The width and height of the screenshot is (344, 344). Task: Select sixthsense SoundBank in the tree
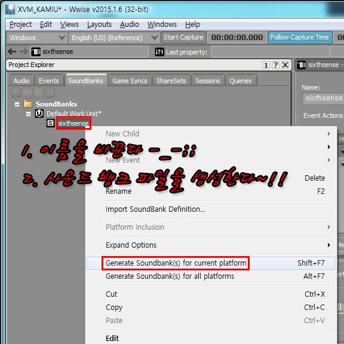(73, 123)
